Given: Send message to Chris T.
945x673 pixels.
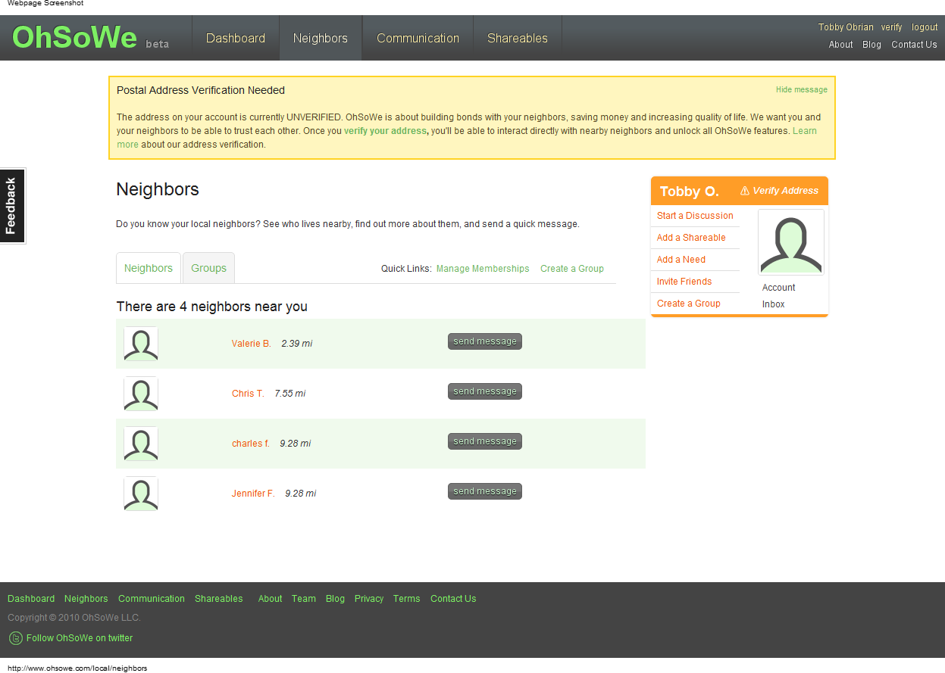Looking at the screenshot, I should pyautogui.click(x=485, y=391).
